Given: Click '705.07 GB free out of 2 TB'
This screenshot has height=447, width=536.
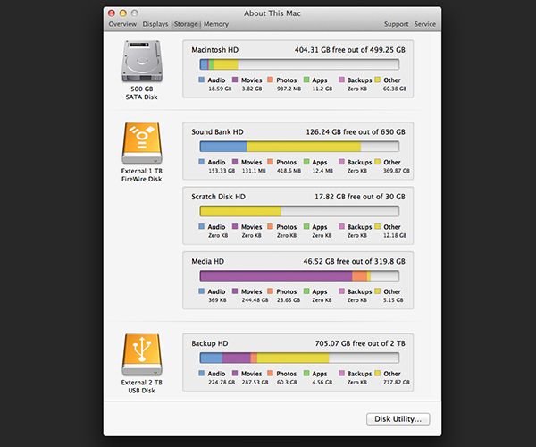Looking at the screenshot, I should pyautogui.click(x=360, y=343).
